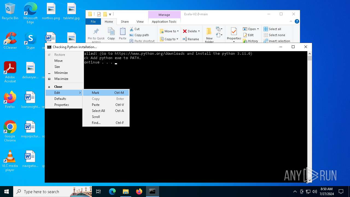Click History in the ribbon
The width and height of the screenshot is (350, 197).
[250, 41]
